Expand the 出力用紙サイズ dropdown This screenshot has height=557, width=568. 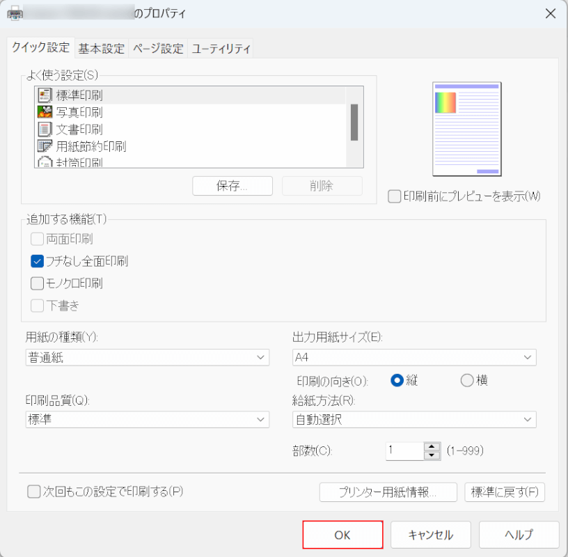[414, 358]
